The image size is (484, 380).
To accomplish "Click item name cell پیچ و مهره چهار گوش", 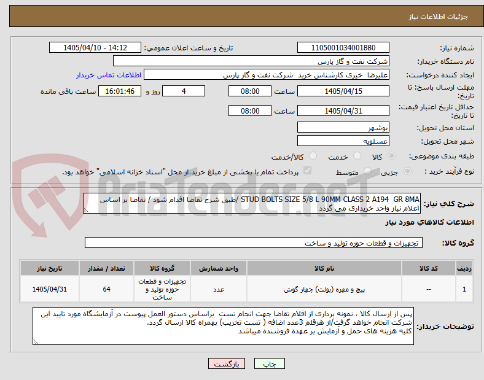I will tap(324, 289).
